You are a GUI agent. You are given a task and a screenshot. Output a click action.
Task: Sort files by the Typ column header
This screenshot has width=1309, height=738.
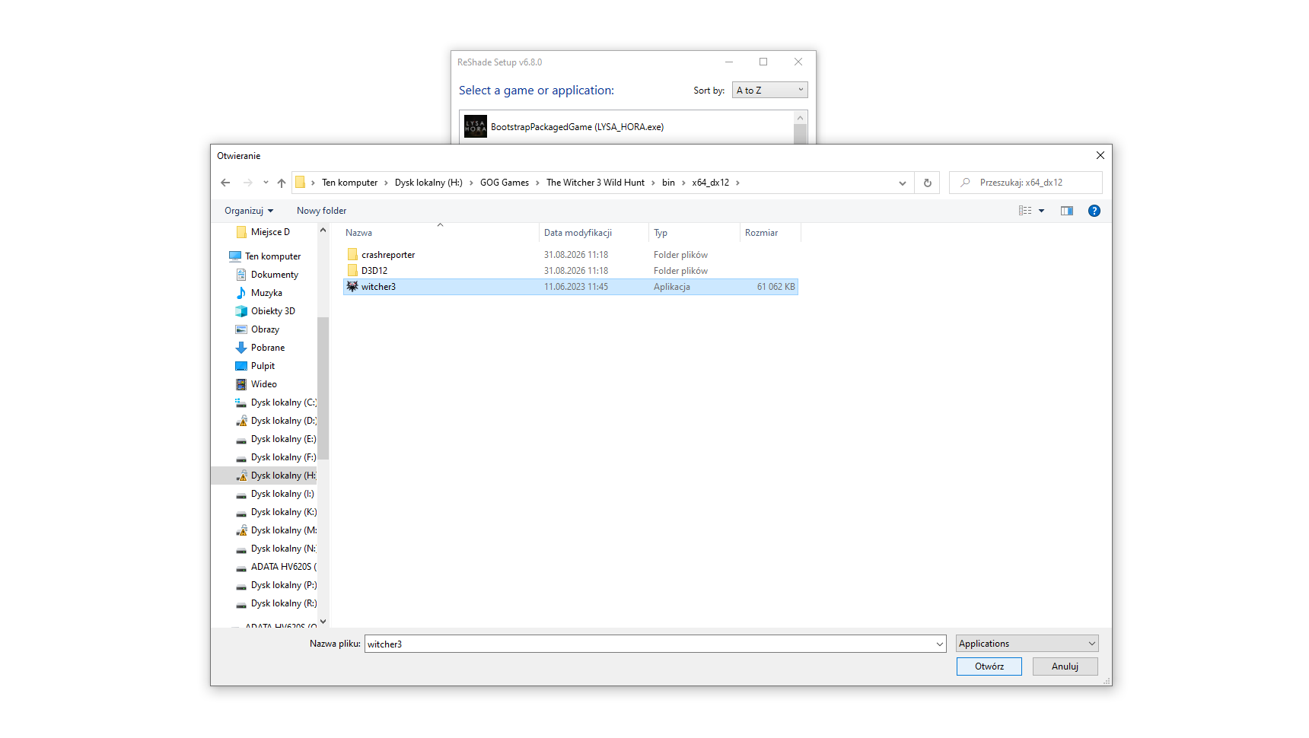click(694, 233)
